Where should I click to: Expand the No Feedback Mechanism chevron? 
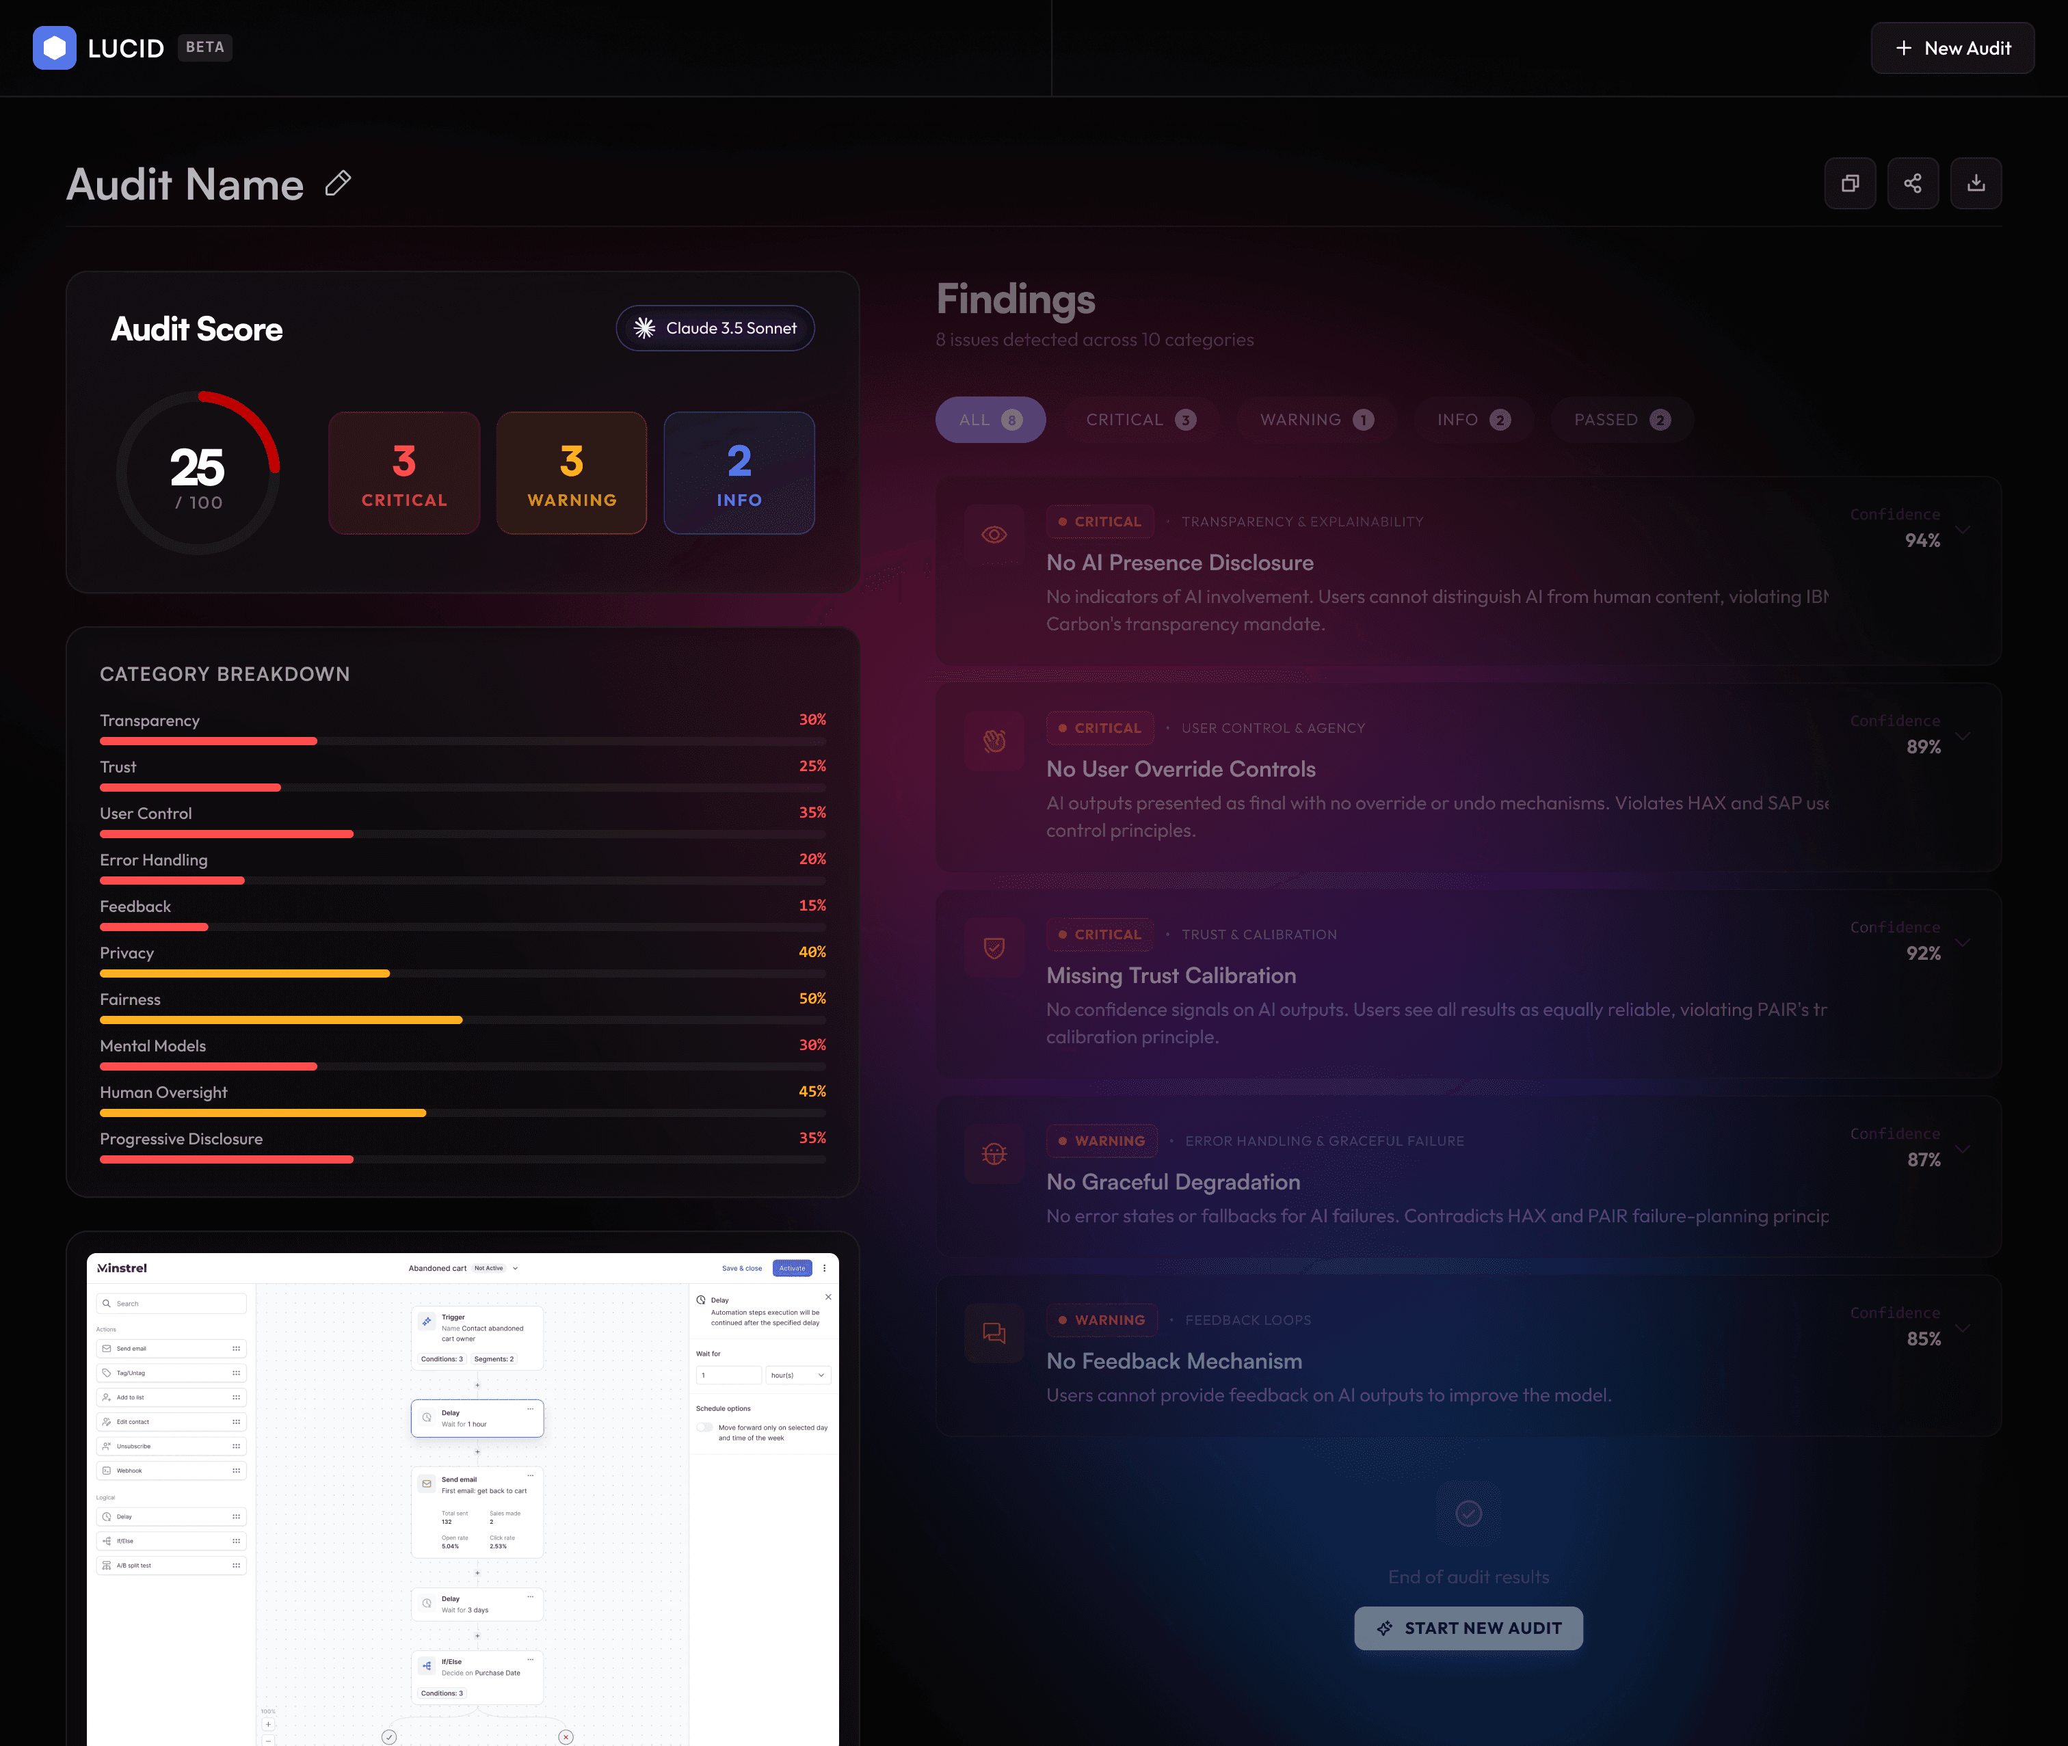point(1962,1328)
